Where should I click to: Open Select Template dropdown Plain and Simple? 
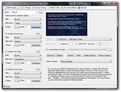[x=86, y=62]
